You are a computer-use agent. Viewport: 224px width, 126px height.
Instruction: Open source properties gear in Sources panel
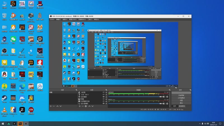(x=86, y=106)
